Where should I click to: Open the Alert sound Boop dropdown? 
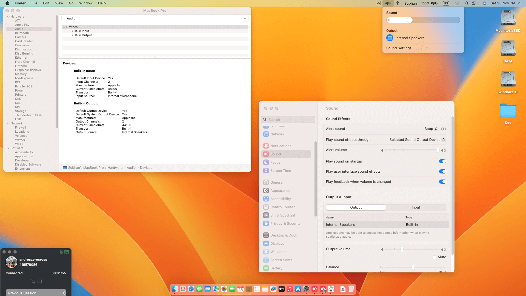[431, 129]
